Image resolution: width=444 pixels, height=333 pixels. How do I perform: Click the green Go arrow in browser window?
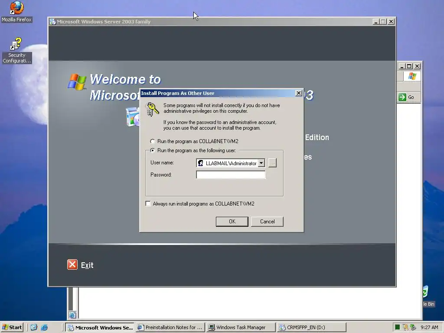[x=402, y=97]
